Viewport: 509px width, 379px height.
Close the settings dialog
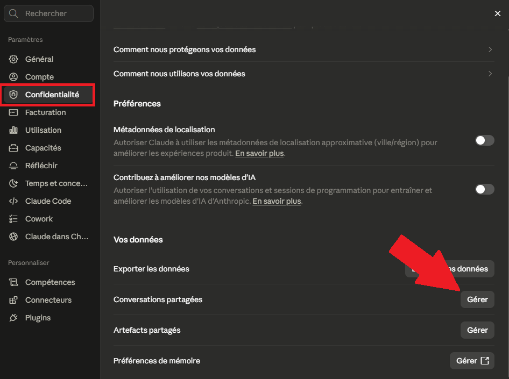(497, 13)
